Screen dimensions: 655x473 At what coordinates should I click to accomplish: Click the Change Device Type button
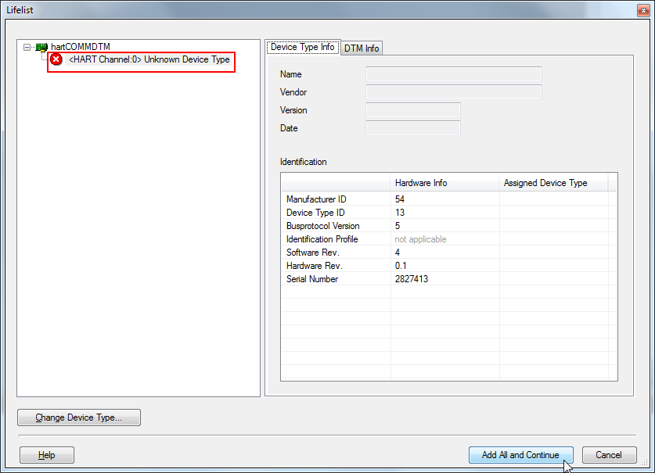point(79,417)
